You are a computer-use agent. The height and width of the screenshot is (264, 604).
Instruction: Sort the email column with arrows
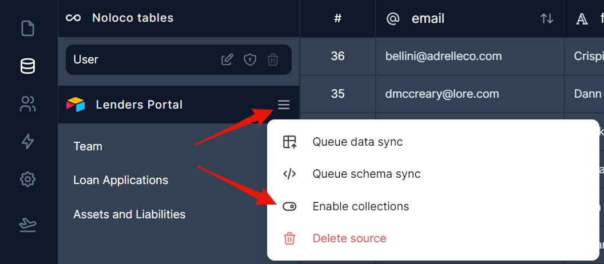546,19
